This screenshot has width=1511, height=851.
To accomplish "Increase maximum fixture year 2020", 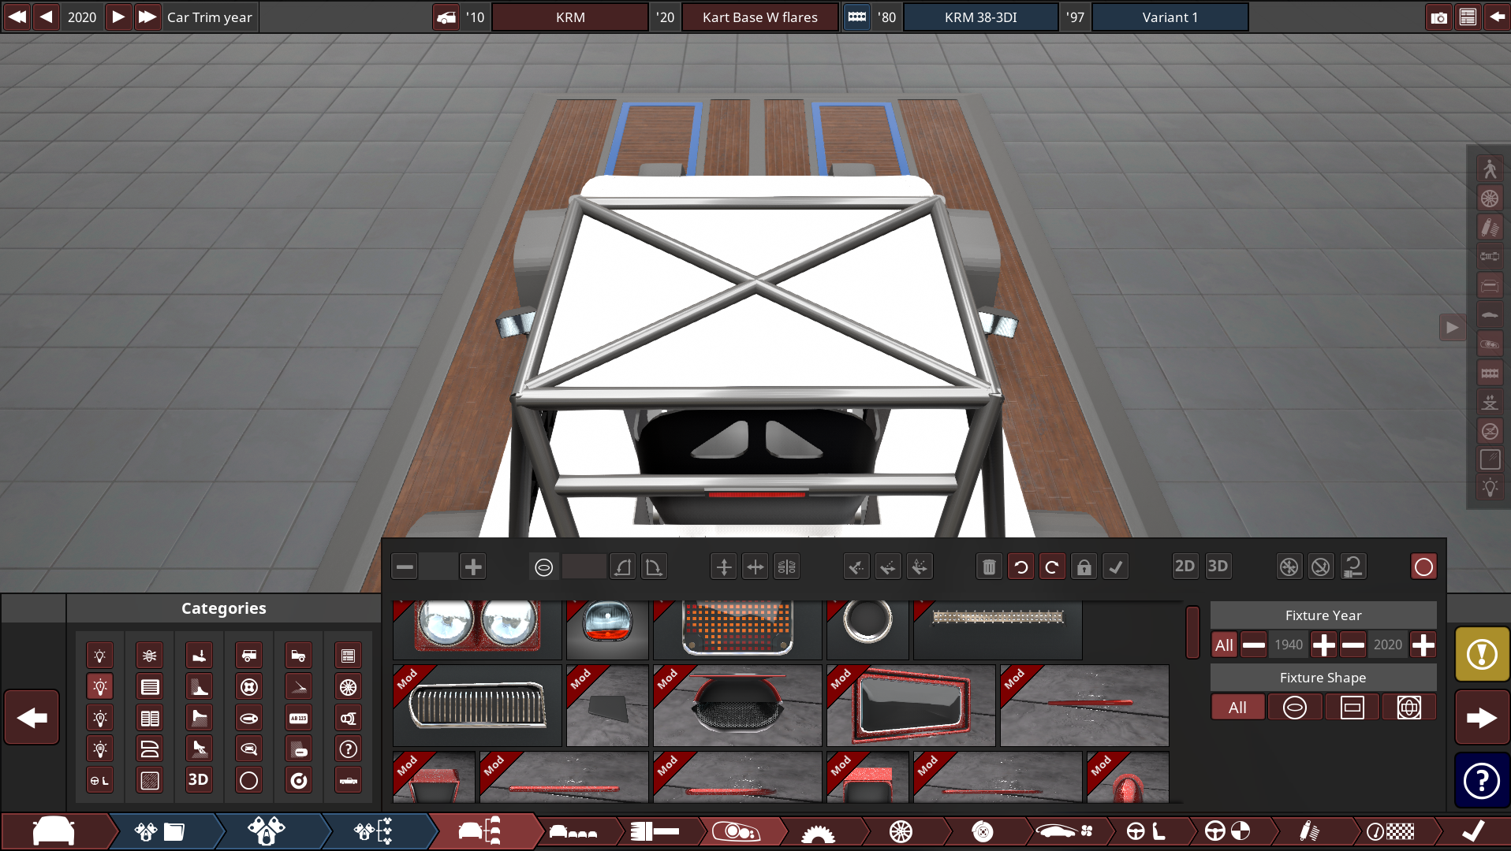I will [x=1423, y=645].
